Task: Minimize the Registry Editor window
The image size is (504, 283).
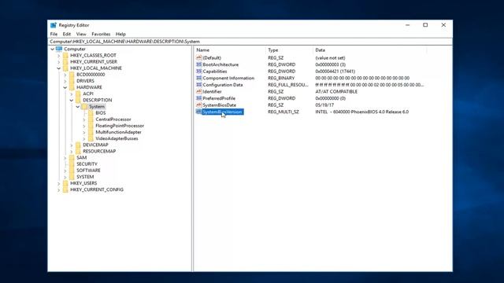Action: [408, 25]
